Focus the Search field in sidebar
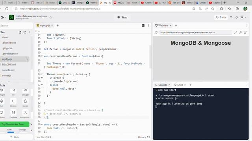Image resolution: width=252 pixels, height=141 pixels. click(16, 25)
